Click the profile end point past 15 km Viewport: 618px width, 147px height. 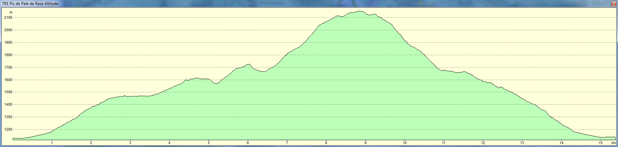[x=615, y=137]
